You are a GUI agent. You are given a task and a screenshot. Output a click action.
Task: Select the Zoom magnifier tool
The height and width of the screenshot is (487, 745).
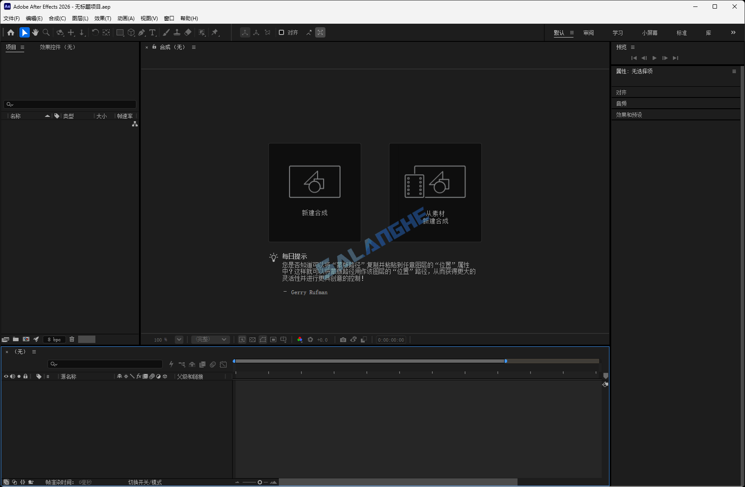pos(46,32)
